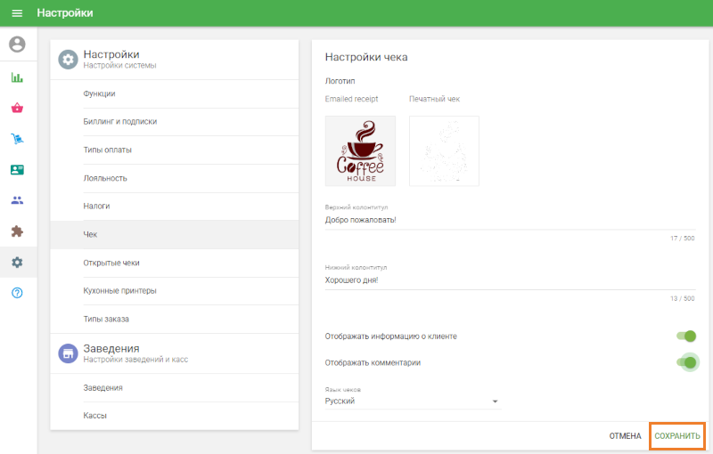The height and width of the screenshot is (454, 713).
Task: Open the help question mark icon
Action: pyautogui.click(x=17, y=293)
